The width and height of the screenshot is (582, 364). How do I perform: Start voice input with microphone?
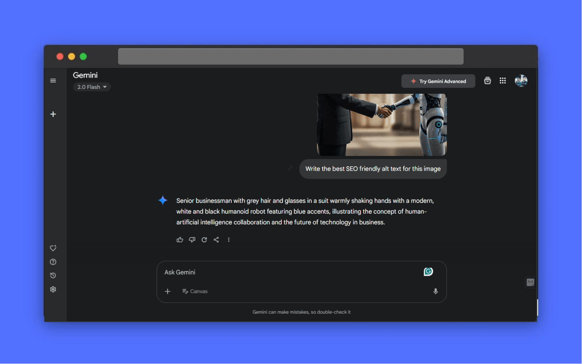tap(436, 292)
